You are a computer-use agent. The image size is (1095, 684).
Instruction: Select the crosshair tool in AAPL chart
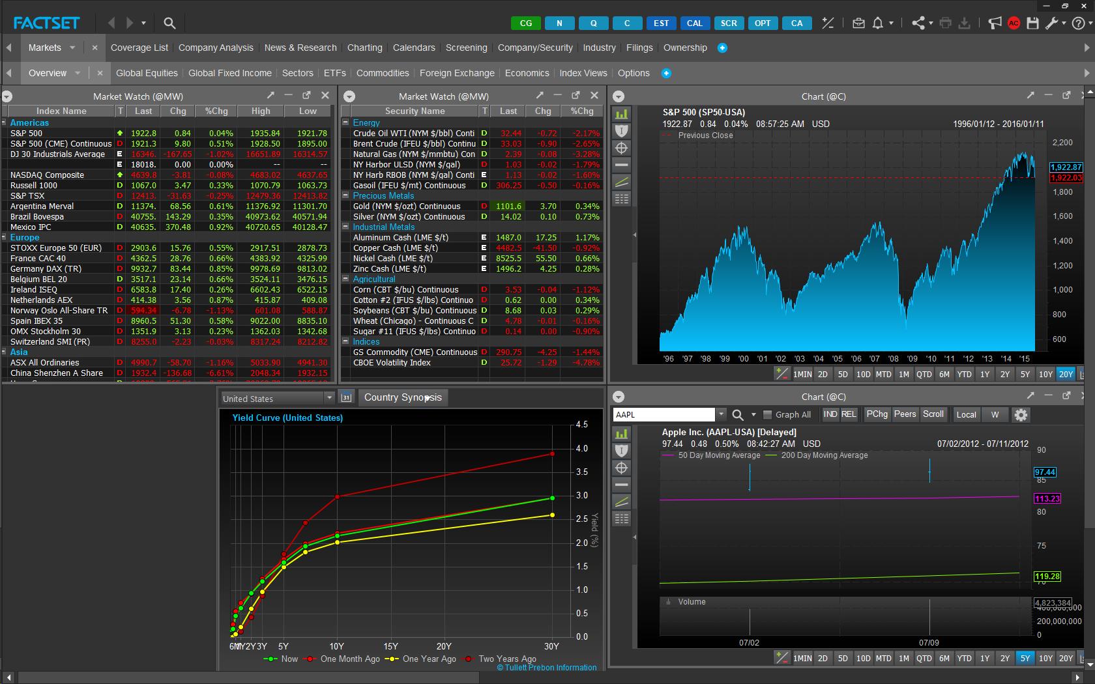(x=622, y=468)
